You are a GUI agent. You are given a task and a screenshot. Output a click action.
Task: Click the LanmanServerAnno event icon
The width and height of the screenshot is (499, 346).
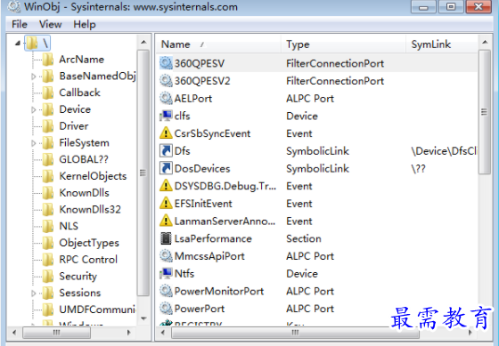pos(166,221)
